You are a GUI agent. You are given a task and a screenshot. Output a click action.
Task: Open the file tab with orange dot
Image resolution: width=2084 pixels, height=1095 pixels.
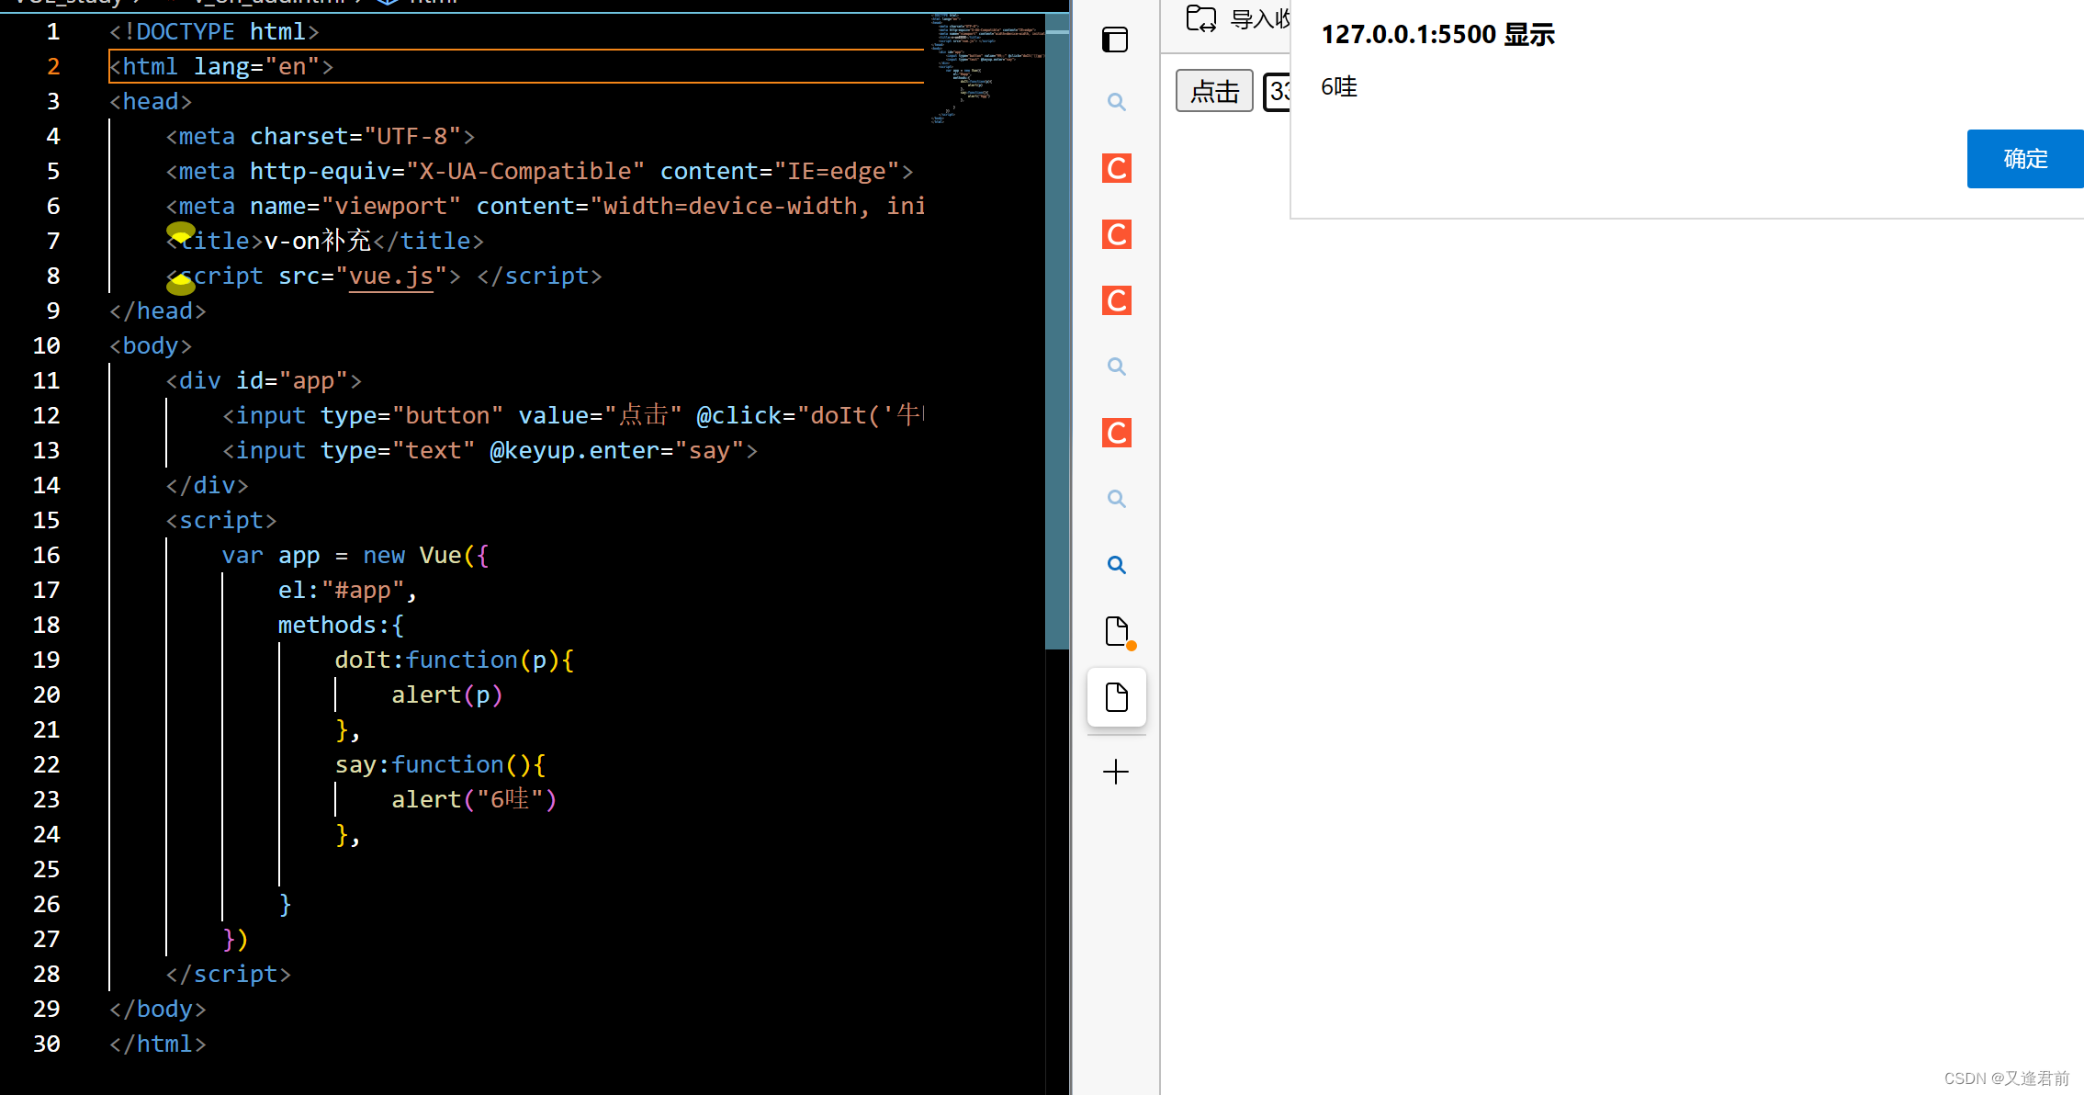1116,632
